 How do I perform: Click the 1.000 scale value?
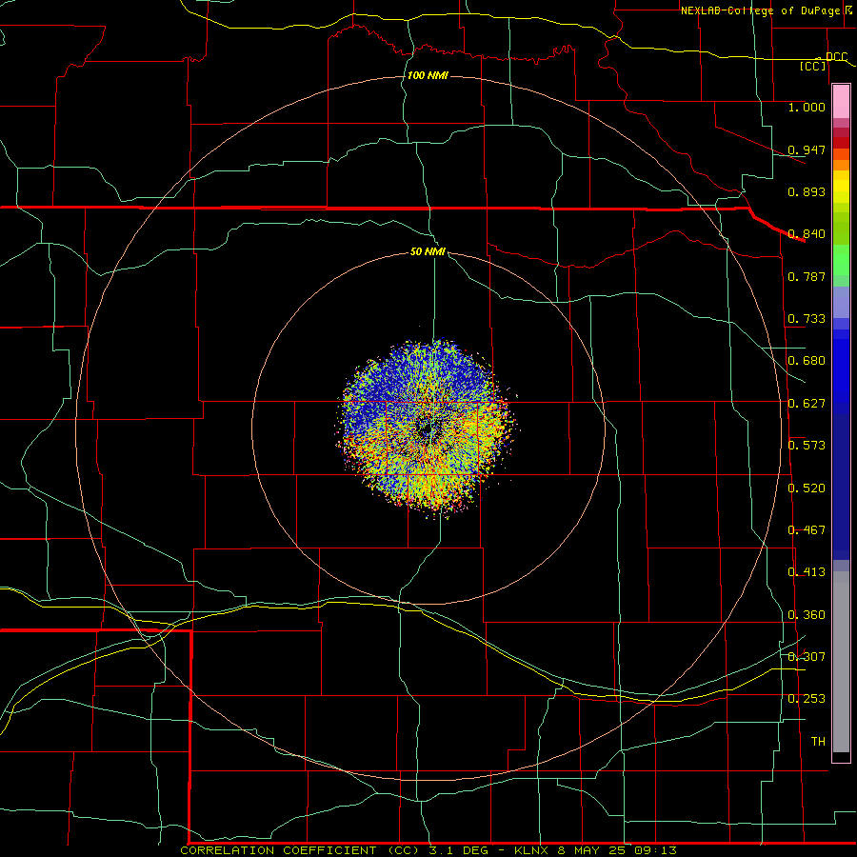807,107
